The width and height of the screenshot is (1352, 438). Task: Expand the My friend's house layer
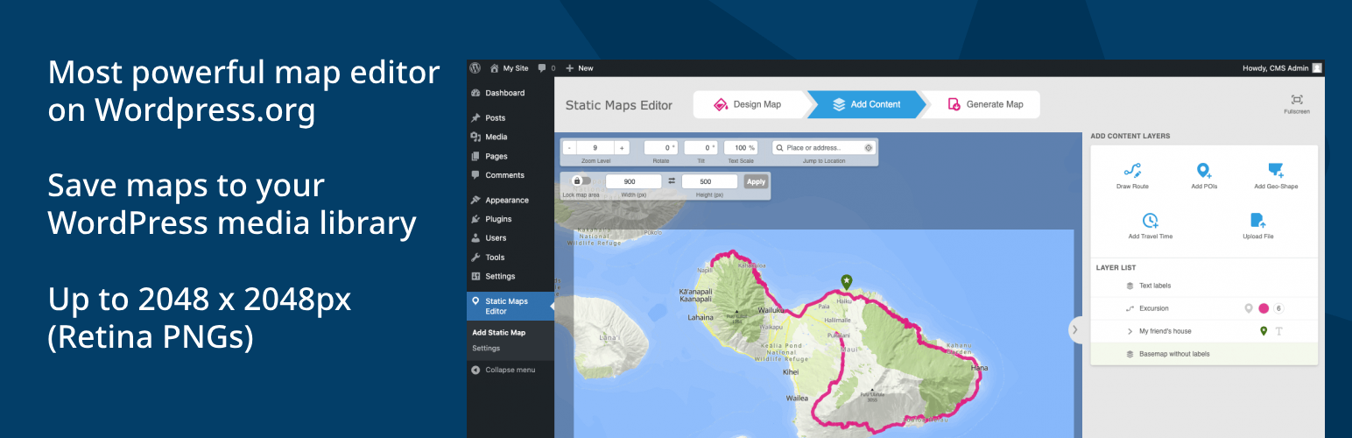[x=1130, y=331]
